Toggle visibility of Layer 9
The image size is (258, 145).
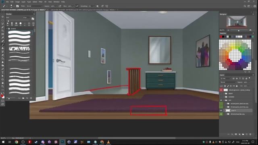tap(221, 110)
